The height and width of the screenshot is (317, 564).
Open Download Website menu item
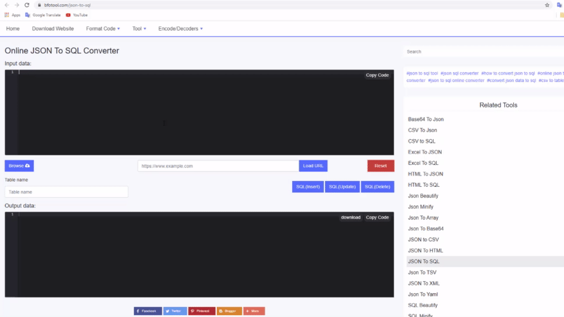53,29
